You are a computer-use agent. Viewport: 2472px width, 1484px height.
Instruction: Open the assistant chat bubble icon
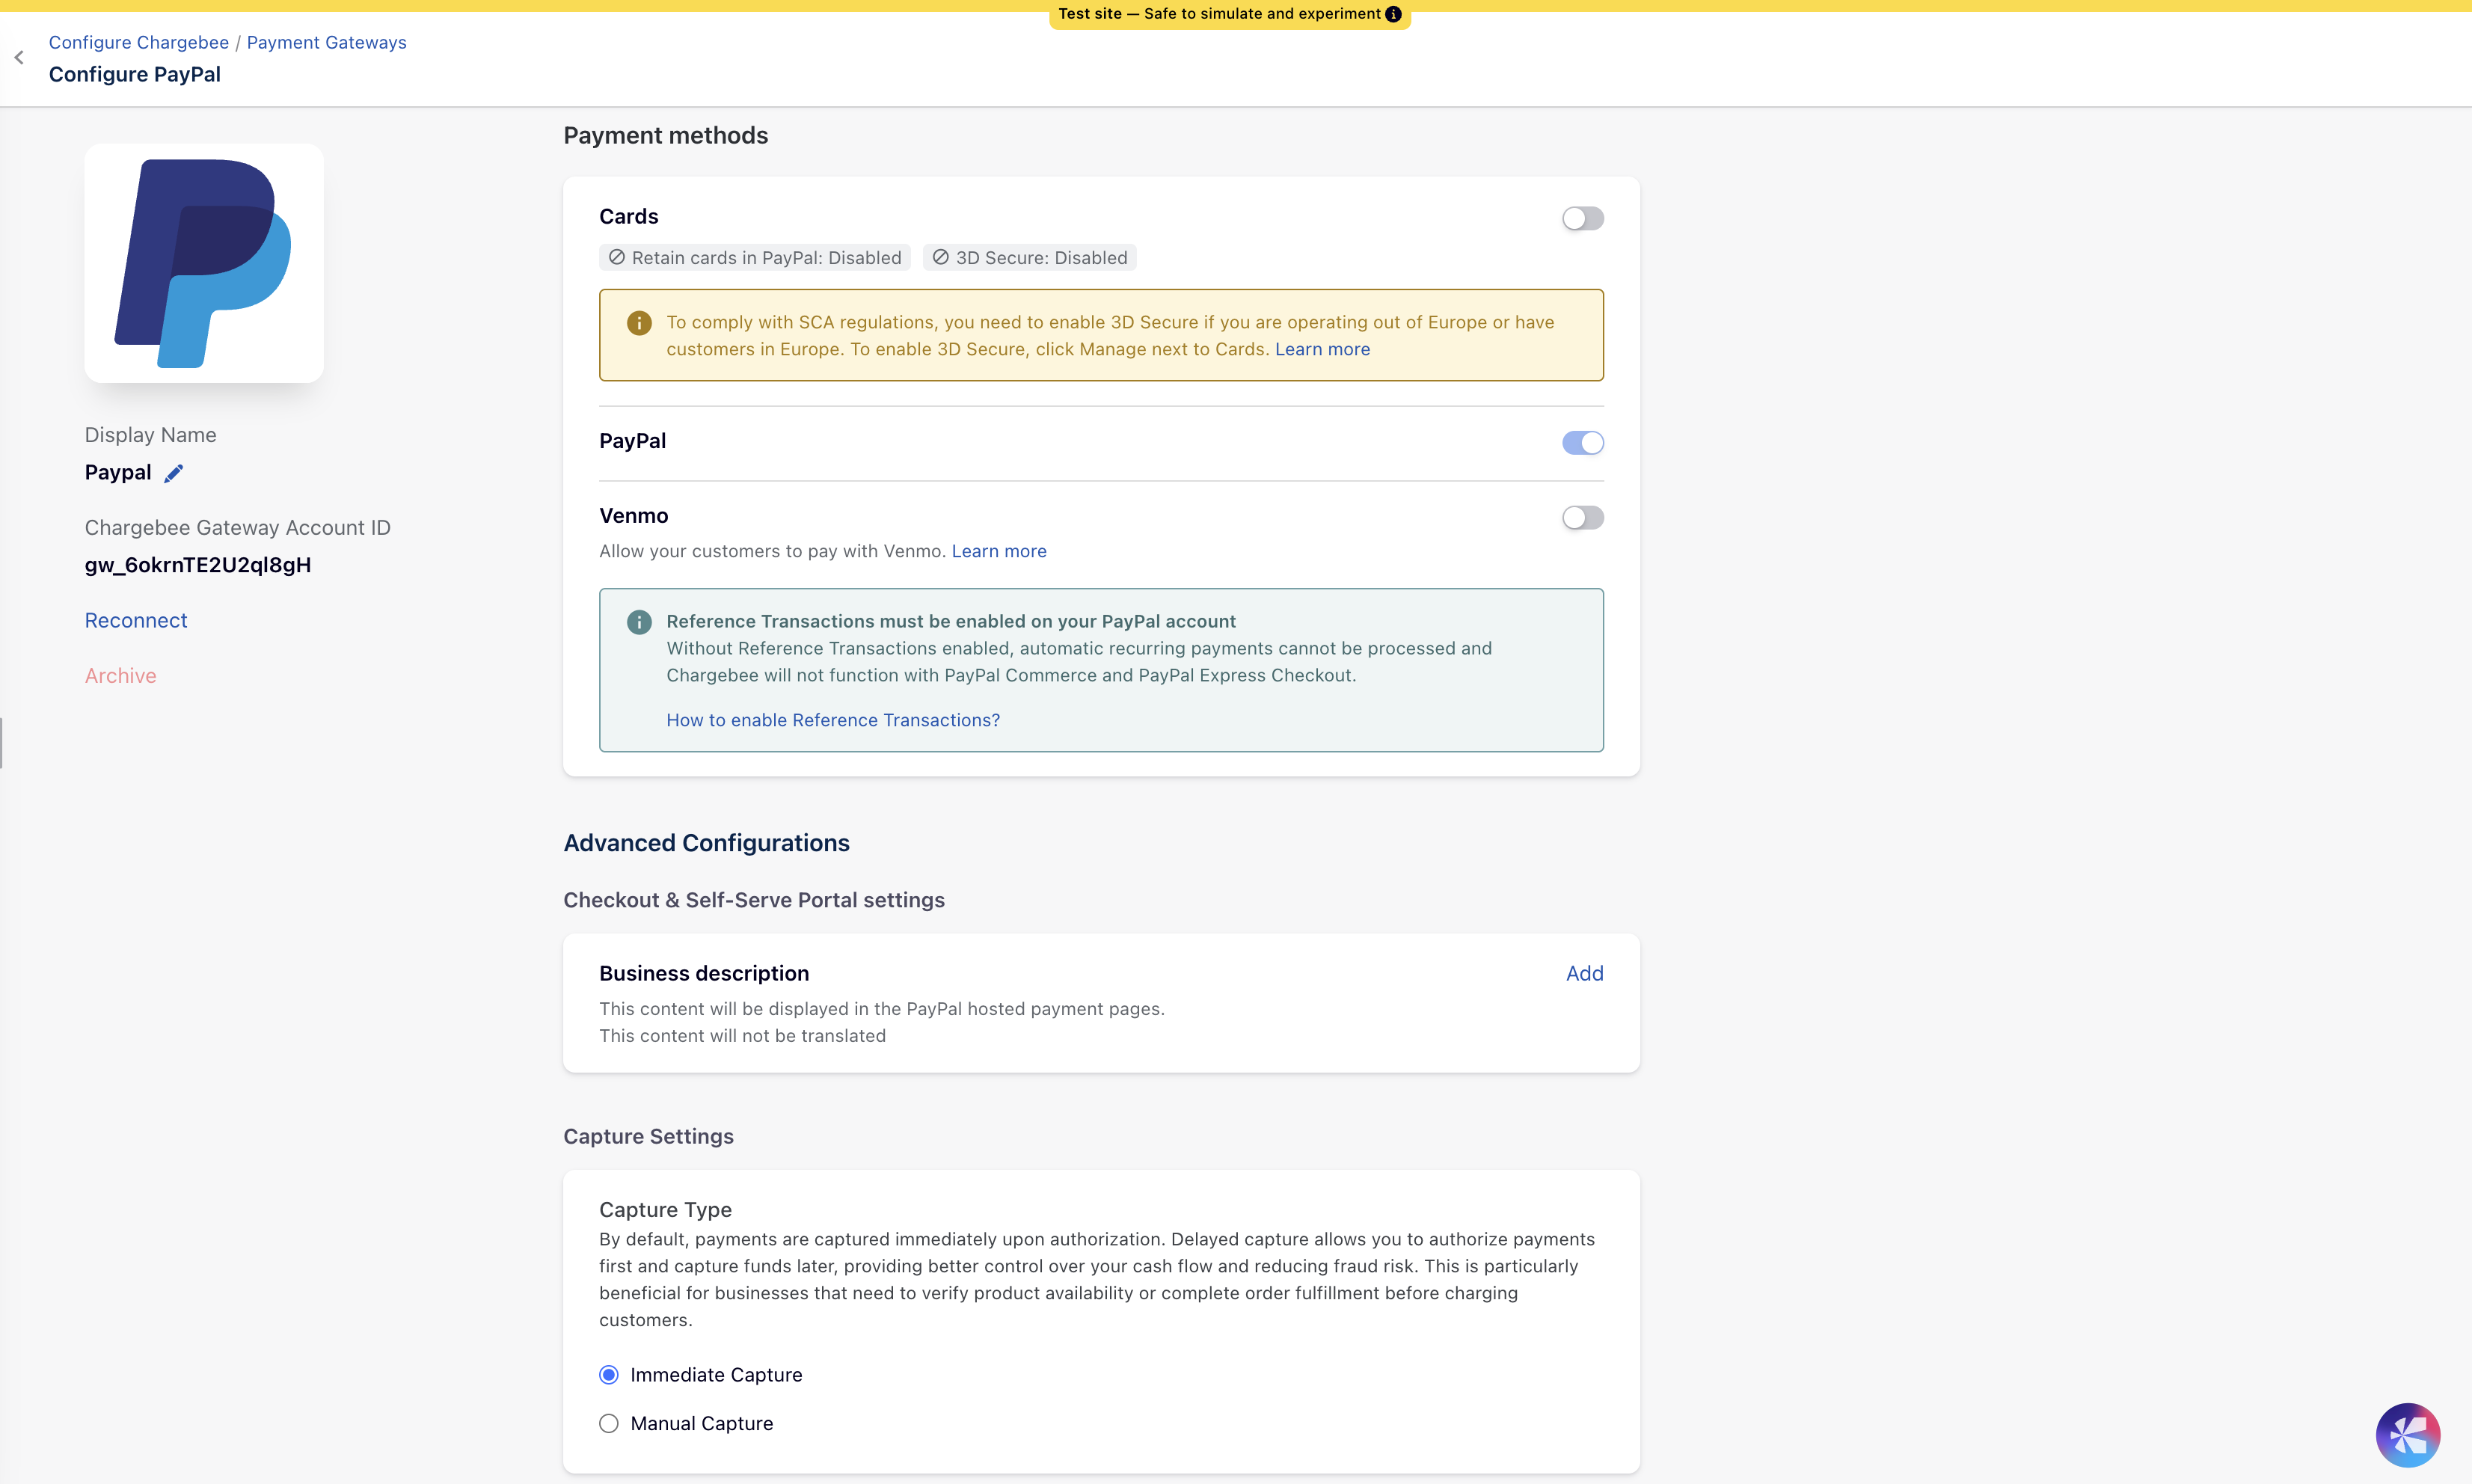tap(2407, 1434)
